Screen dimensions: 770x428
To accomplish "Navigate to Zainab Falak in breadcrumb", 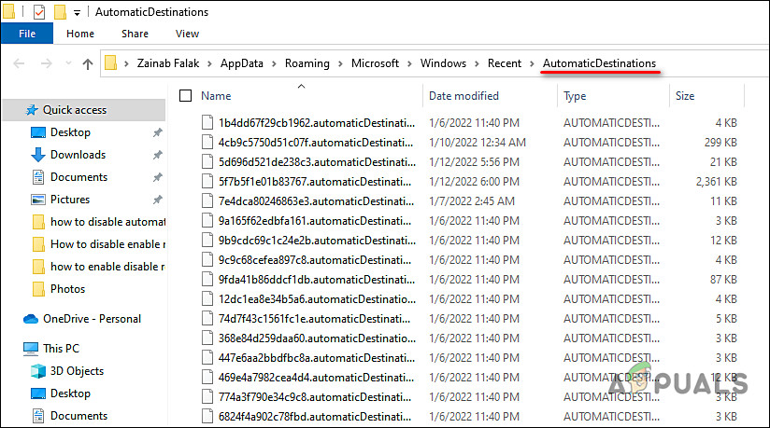I will [168, 63].
